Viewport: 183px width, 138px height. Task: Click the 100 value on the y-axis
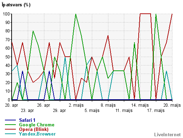(6, 14)
